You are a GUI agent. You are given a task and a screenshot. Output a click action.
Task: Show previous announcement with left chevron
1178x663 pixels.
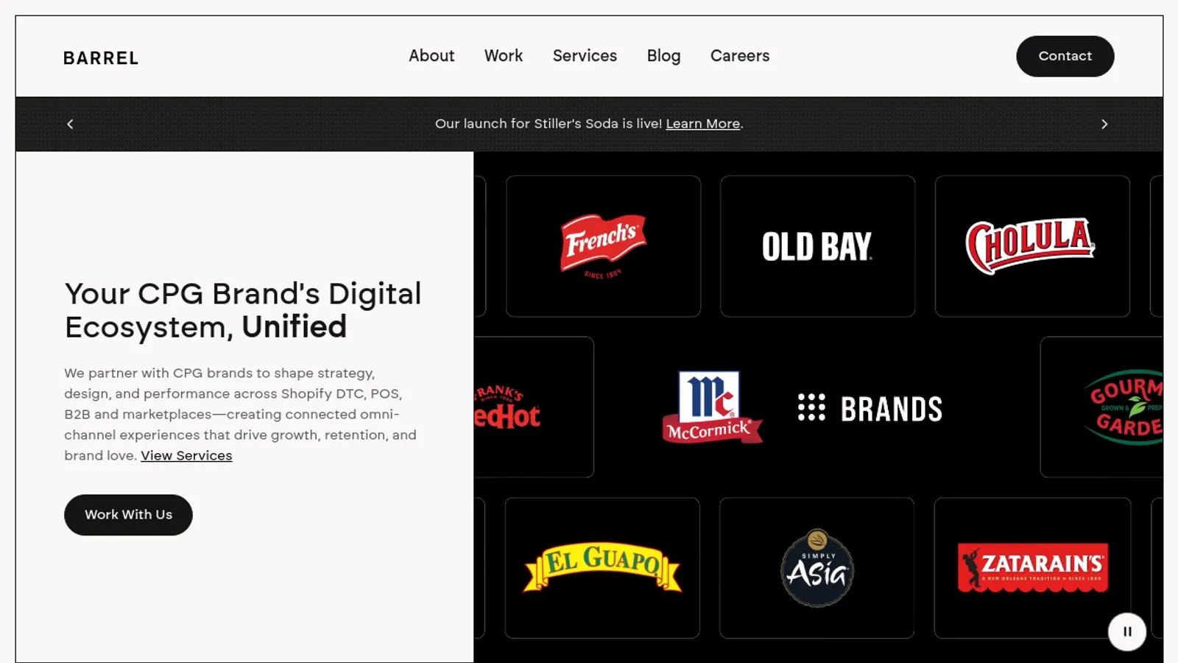coord(70,124)
